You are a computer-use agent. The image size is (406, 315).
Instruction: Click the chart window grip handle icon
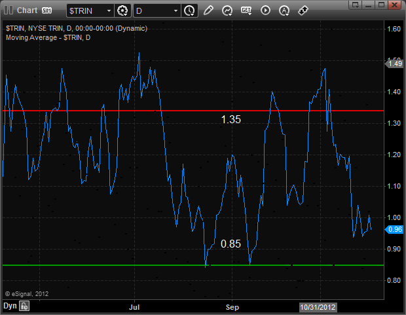[x=9, y=10]
